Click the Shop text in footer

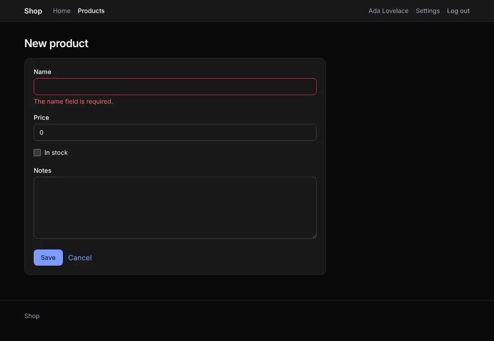click(x=32, y=316)
